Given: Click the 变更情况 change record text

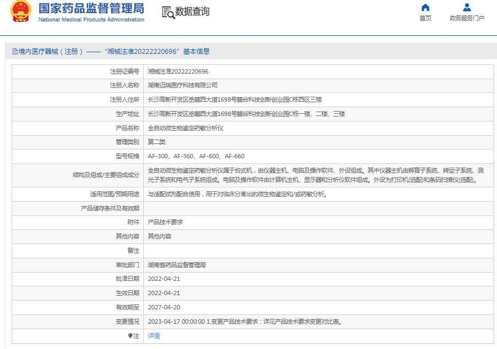Looking at the screenshot, I should (245, 322).
